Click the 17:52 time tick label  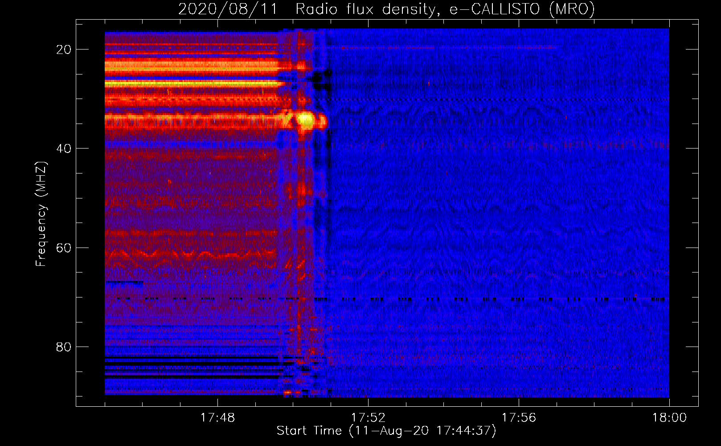click(x=368, y=418)
